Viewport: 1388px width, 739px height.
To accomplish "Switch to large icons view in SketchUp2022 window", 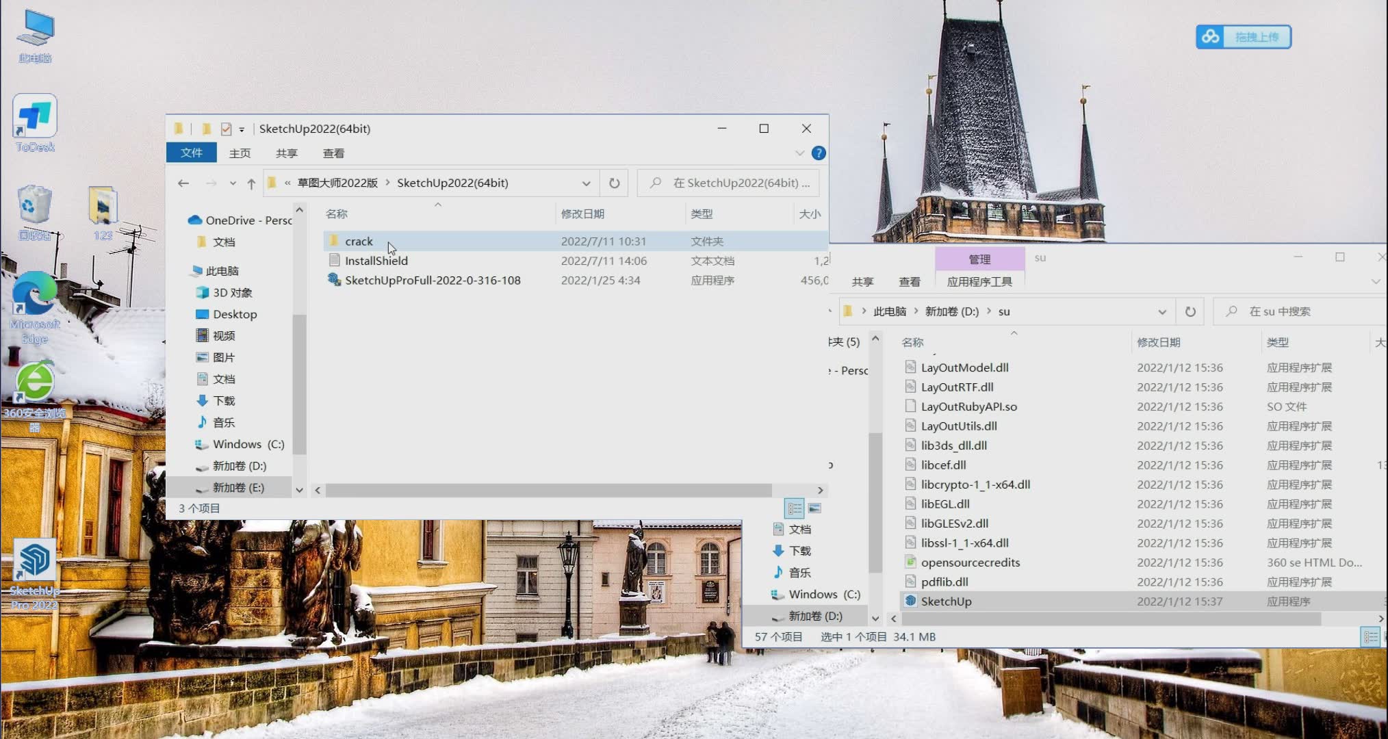I will (x=814, y=508).
